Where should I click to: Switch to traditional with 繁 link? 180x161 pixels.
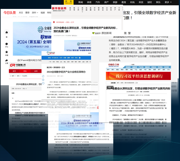[130, 33]
